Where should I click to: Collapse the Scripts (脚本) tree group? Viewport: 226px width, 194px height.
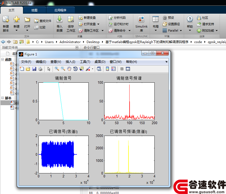(x=3, y=98)
